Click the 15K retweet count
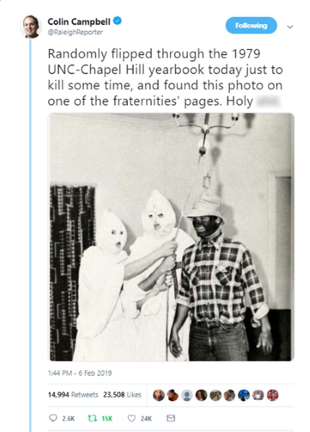Image resolution: width=310 pixels, height=432 pixels. point(107,418)
